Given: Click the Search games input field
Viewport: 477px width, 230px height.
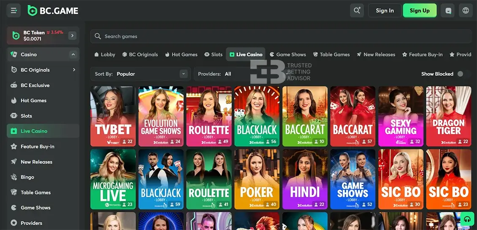Looking at the screenshot, I should (281, 36).
